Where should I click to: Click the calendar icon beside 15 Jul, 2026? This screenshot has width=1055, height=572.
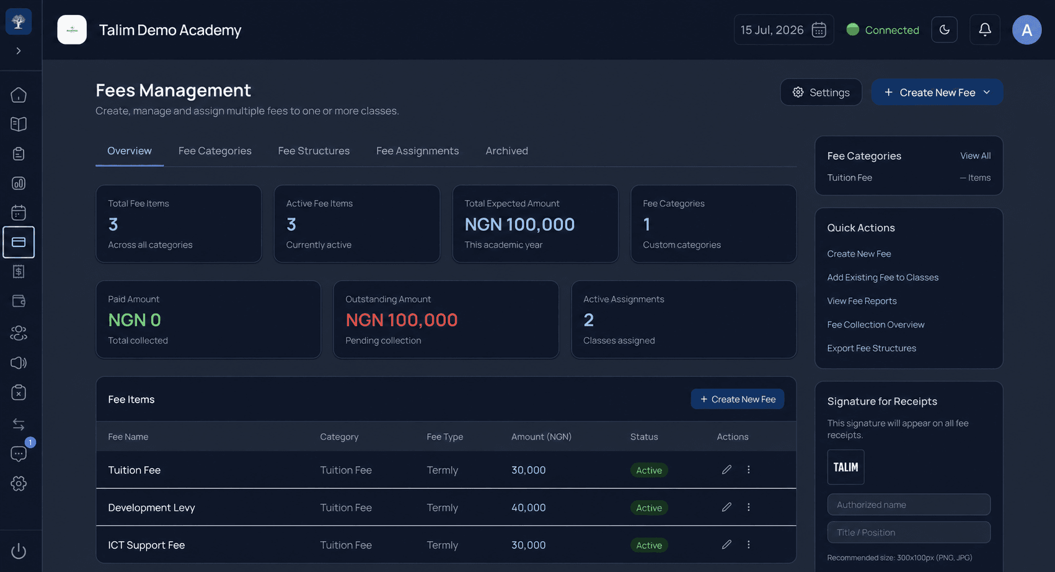click(819, 30)
